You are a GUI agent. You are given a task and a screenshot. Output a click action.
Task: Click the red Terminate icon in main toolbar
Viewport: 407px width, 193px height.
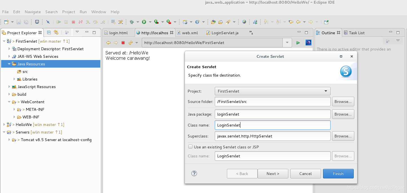[73, 22]
